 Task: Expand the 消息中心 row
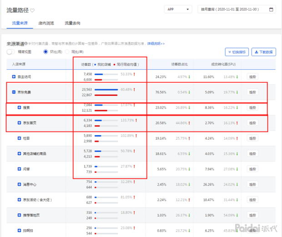(x=19, y=184)
